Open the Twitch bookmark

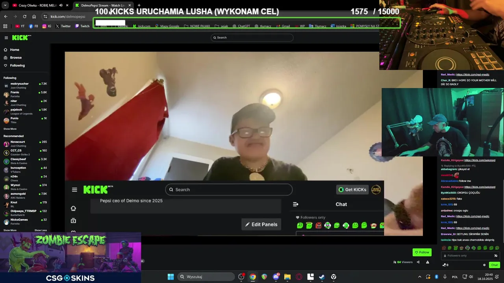pos(82,26)
